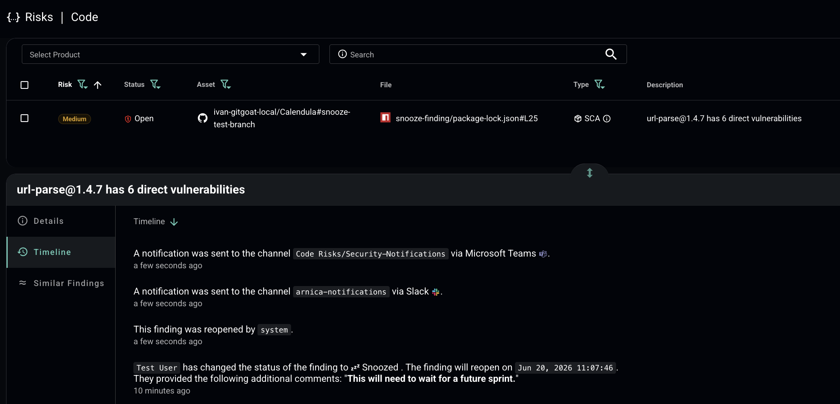The image size is (840, 404).
Task: Click the info icon next to SCA
Action: pyautogui.click(x=607, y=118)
